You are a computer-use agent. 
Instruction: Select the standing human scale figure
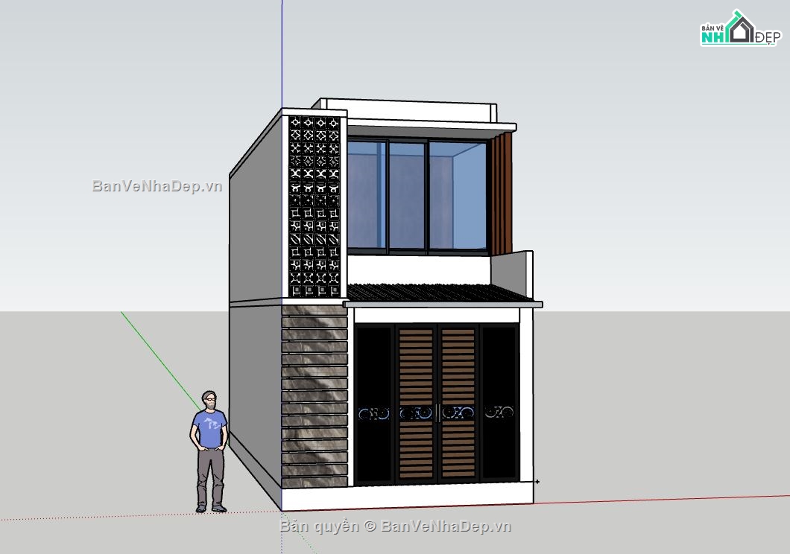coord(209,451)
